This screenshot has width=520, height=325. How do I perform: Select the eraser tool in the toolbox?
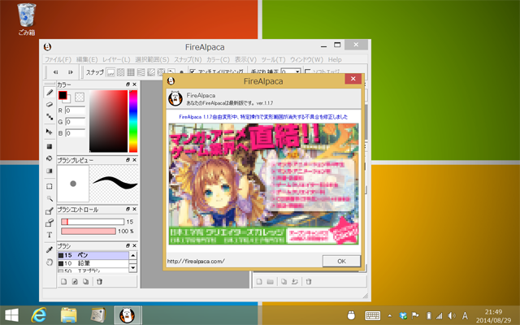click(50, 105)
